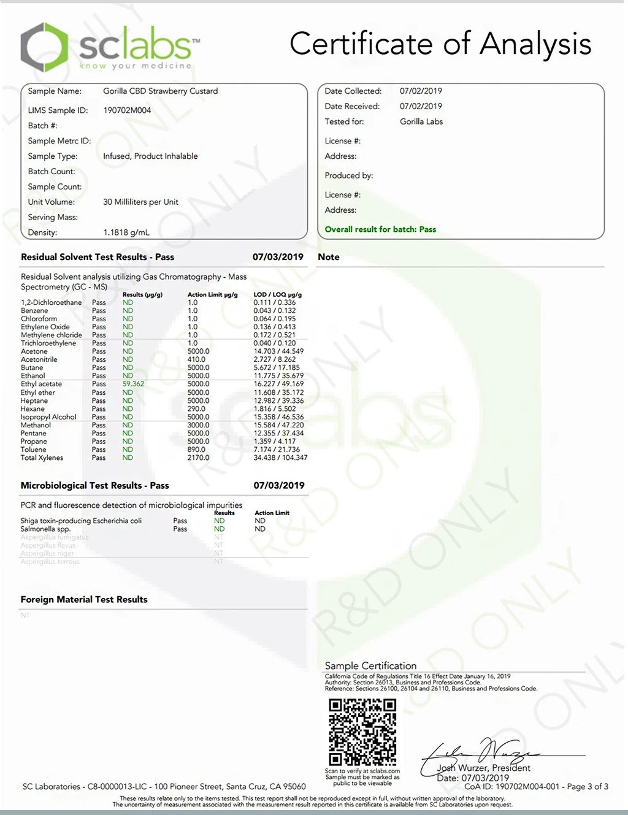Click the Residual Solvent Test Results heading
This screenshot has width=628, height=815.
pos(98,257)
